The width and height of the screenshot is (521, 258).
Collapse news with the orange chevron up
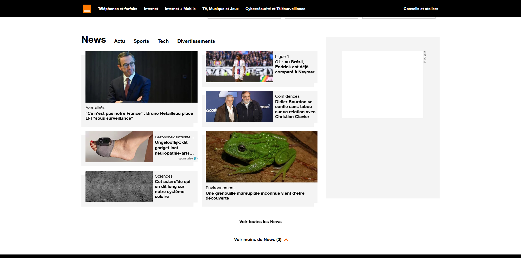click(286, 240)
